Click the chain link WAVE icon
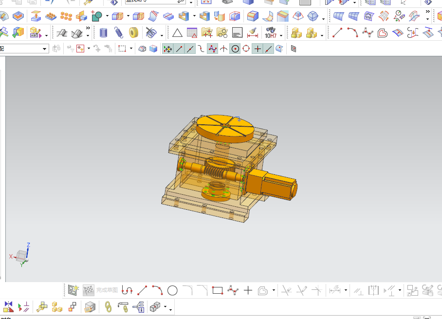 [x=108, y=307]
